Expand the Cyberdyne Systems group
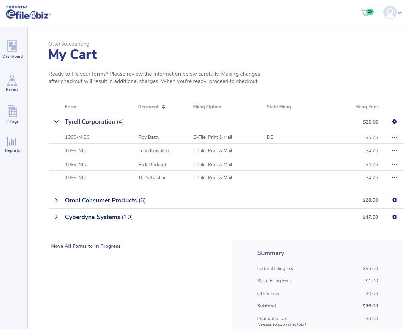 [56, 217]
